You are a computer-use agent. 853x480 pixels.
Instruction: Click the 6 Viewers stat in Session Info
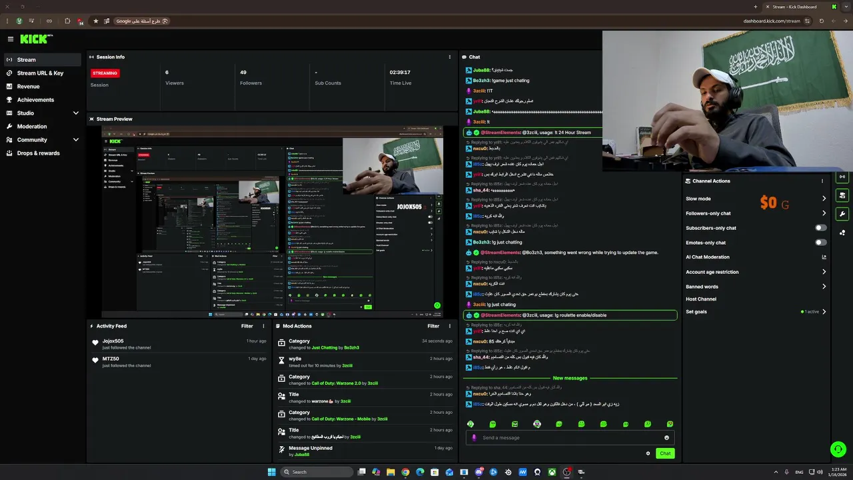point(175,77)
